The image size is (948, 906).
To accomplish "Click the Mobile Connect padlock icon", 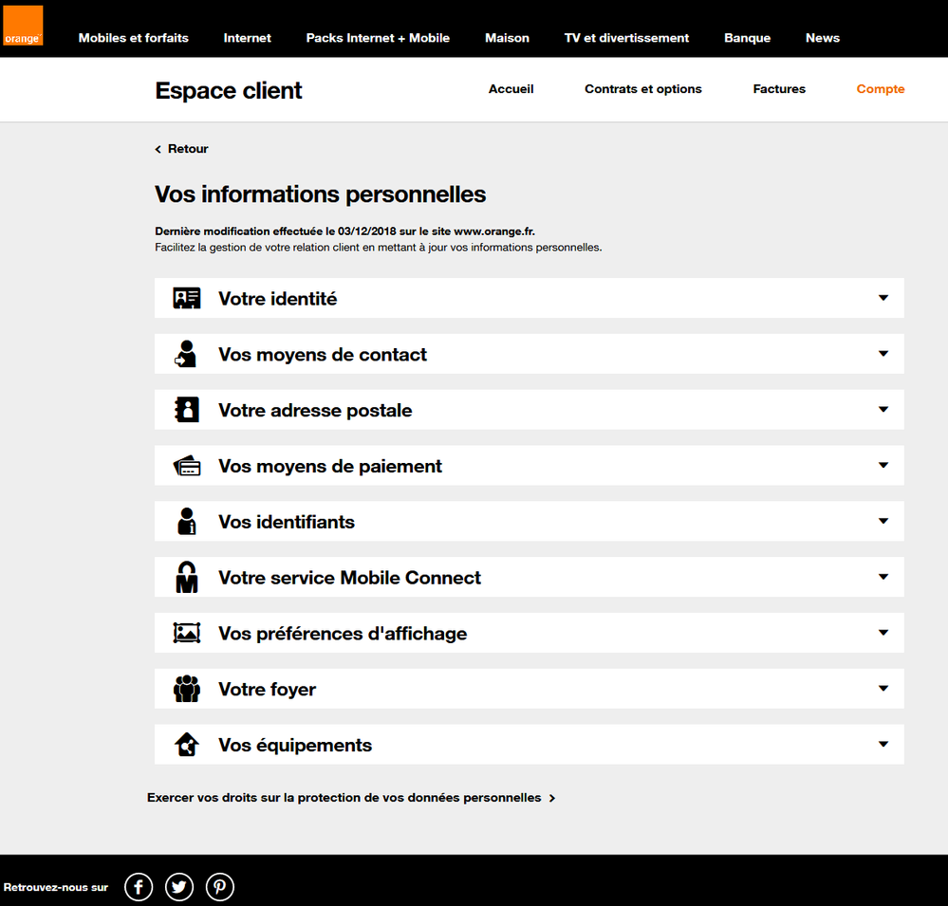I will pyautogui.click(x=187, y=577).
